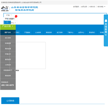Viewport: 108px width, 108px height.
Task: Open the 其他标样 navigation bar item
Action: [49, 32]
